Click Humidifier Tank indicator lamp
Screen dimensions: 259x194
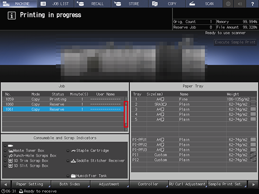click(x=68, y=176)
